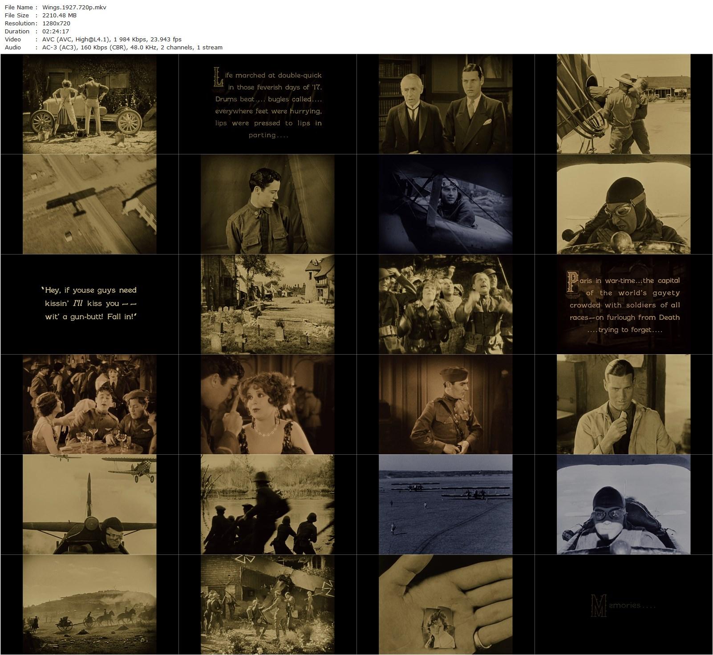Open the blue-tinted airfield with biplanes thumbnail
713x655 pixels.
(446, 505)
